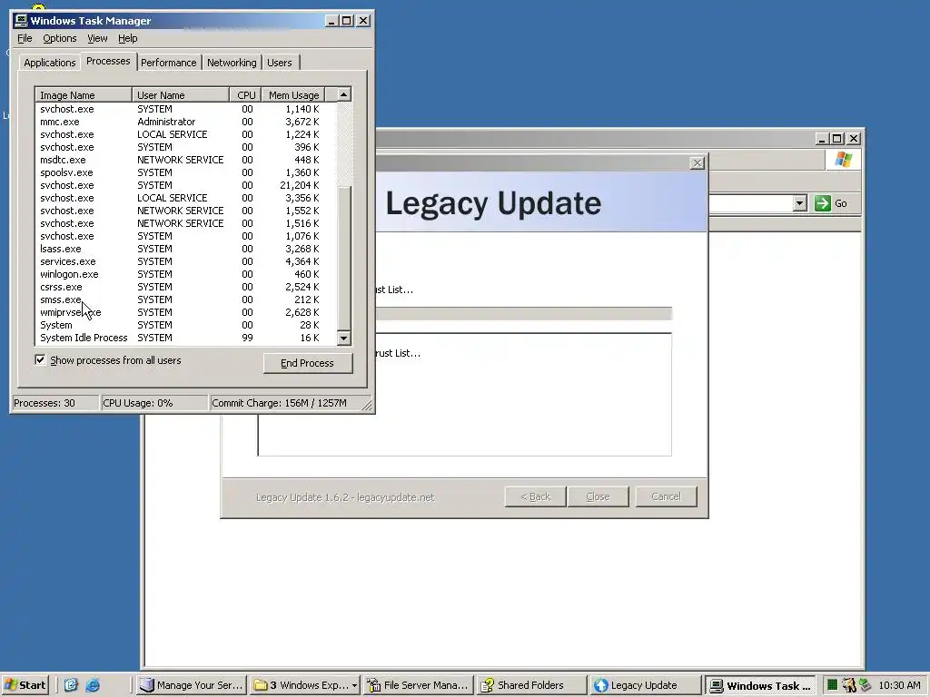Switch to Shared Folders taskbar button
The height and width of the screenshot is (697, 930).
tap(532, 685)
